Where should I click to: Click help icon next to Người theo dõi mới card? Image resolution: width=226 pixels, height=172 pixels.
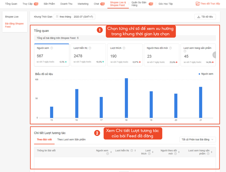pos(170,48)
